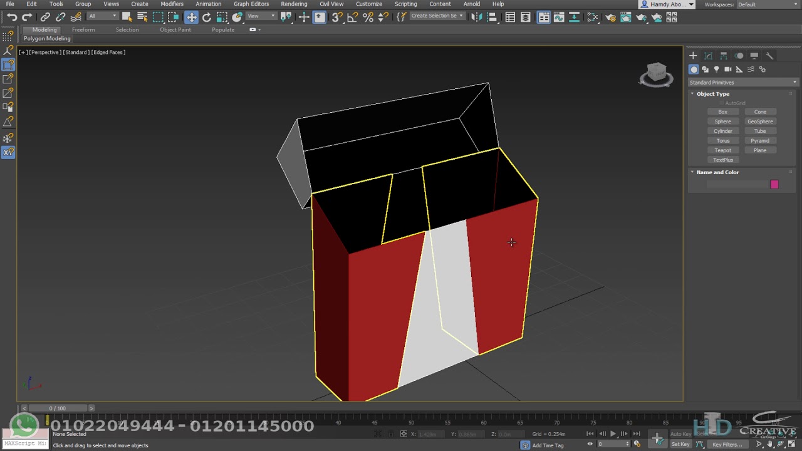
Task: Open ribbon minimize options dropdown
Action: pos(255,29)
